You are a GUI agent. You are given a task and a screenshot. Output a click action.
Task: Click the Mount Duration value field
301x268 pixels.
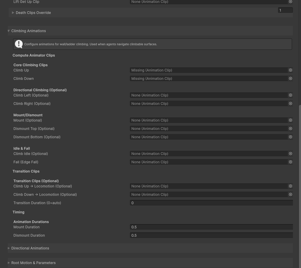tap(211, 227)
